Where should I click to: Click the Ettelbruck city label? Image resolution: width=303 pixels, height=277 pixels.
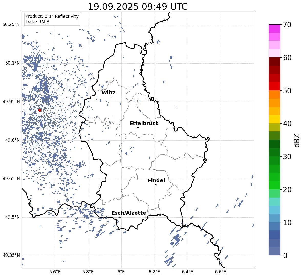point(144,124)
